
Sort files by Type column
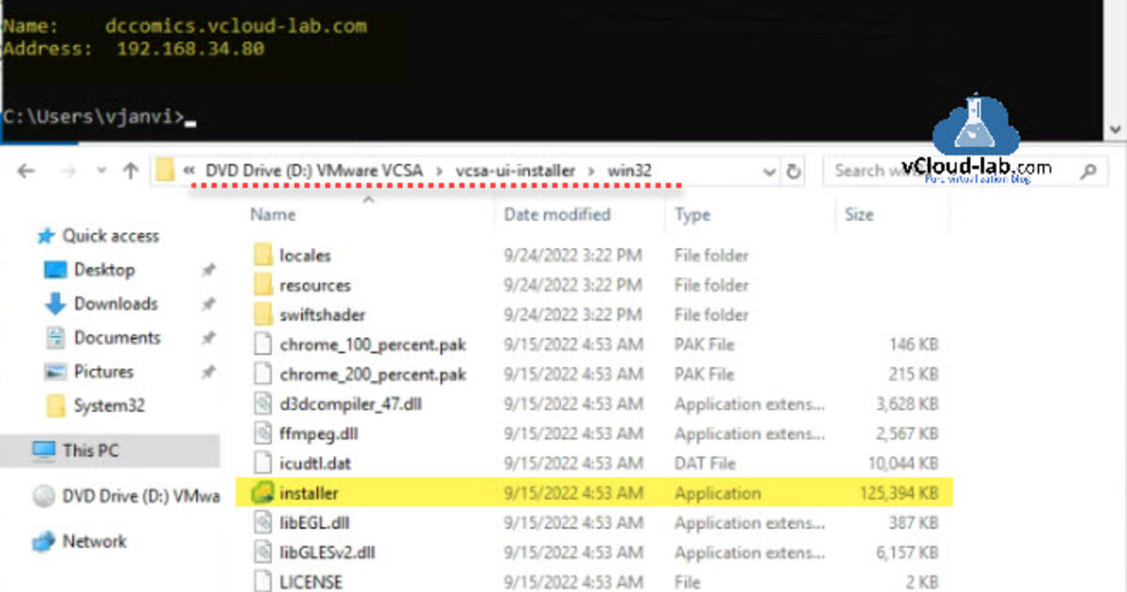(x=692, y=214)
